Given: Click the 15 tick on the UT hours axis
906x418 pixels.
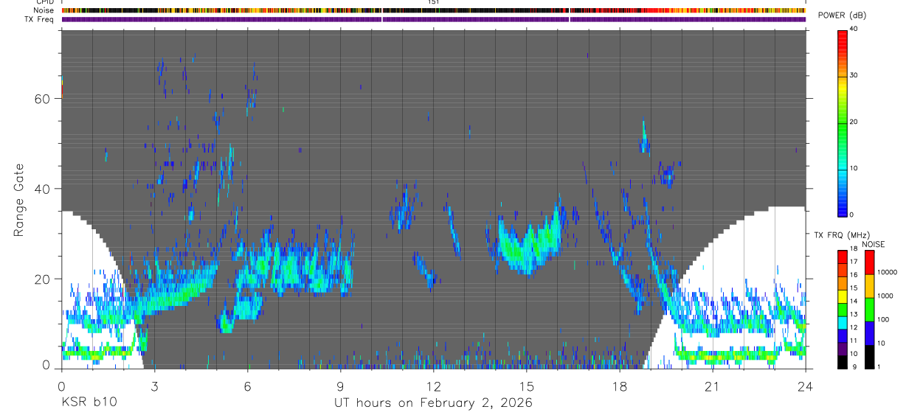Looking at the screenshot, I should pos(526,386).
